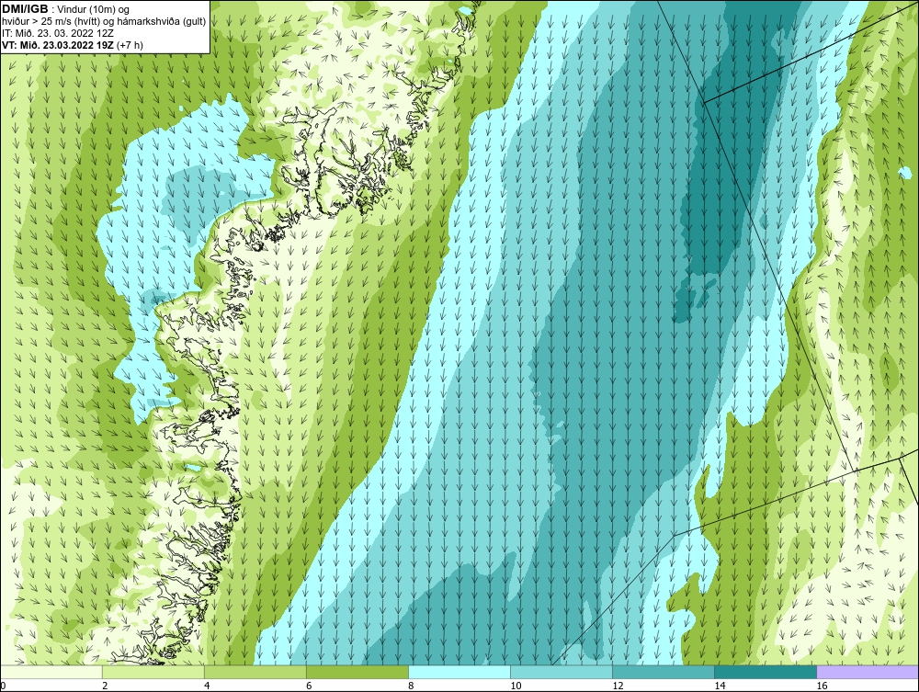Viewport: 919px width, 692px height.
Task: Click the '(+7 h)' forecast offset text
Action: pyautogui.click(x=130, y=44)
